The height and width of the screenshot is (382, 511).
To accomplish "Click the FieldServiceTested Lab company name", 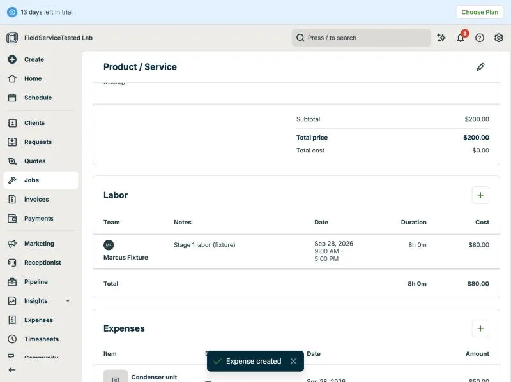I will pos(58,38).
